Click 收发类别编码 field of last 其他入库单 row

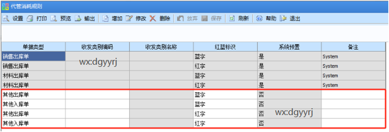(97, 123)
